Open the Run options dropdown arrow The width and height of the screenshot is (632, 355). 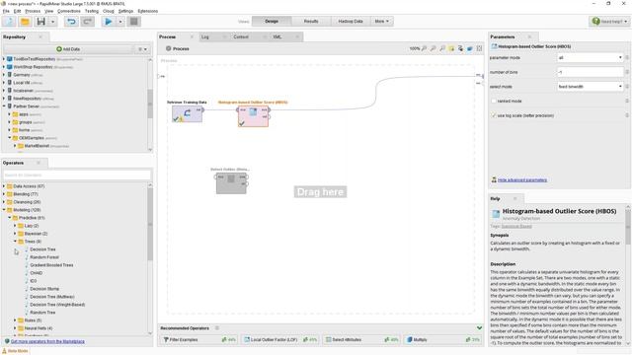(120, 22)
